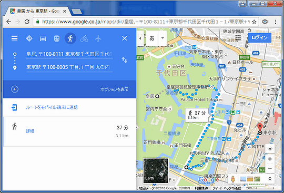The image size is (284, 193).
Task: Open the Google apps grid icon
Action: (238, 38)
